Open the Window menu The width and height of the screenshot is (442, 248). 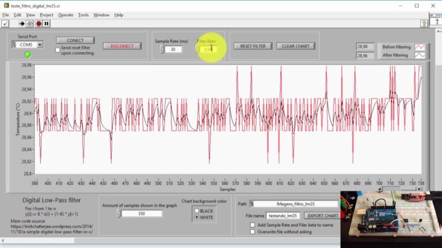pos(101,15)
